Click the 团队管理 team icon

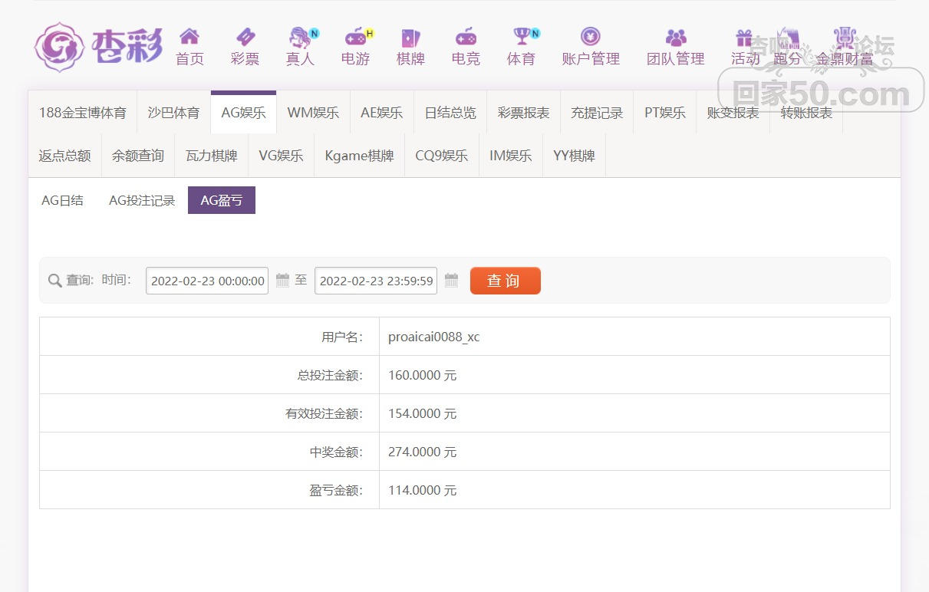675,37
